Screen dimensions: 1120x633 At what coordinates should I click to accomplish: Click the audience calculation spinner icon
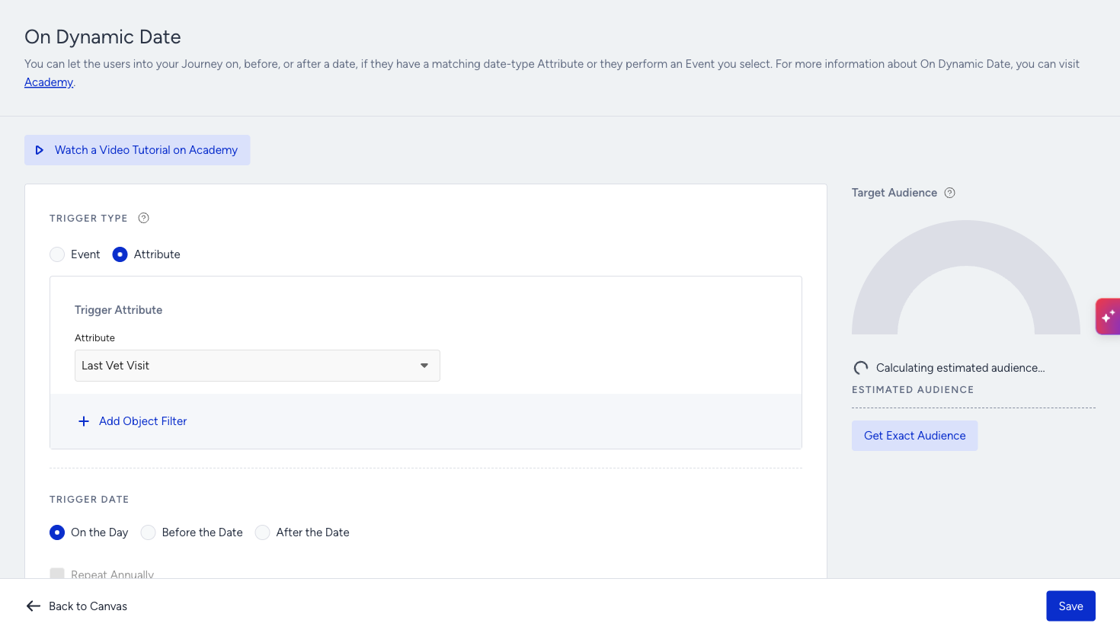861,368
